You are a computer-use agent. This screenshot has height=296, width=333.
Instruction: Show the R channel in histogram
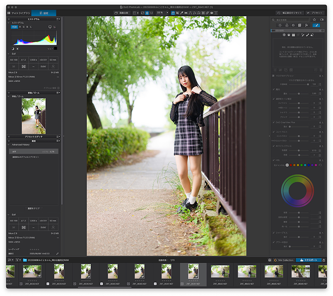pos(20,27)
